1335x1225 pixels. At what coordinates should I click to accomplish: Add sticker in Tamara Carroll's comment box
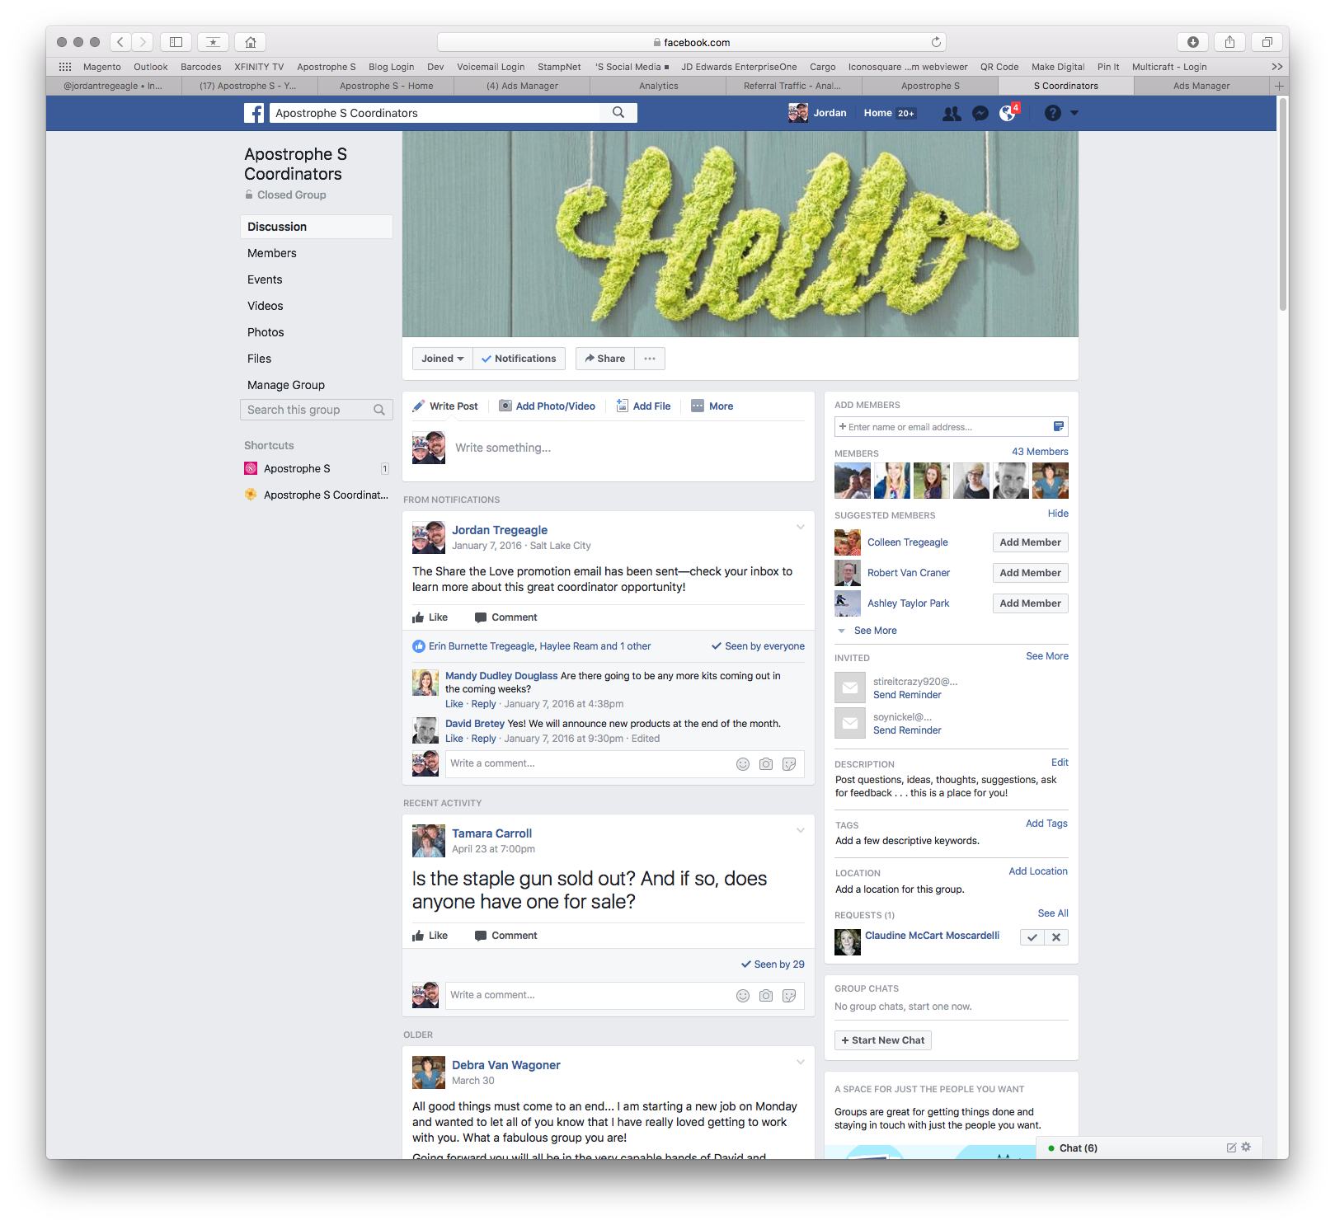tap(789, 996)
